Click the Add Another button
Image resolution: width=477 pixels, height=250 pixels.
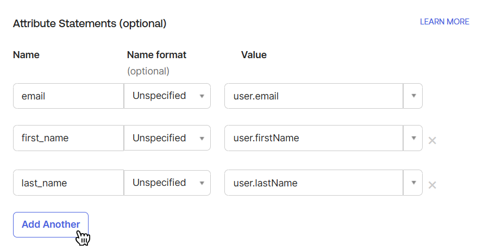pos(51,224)
